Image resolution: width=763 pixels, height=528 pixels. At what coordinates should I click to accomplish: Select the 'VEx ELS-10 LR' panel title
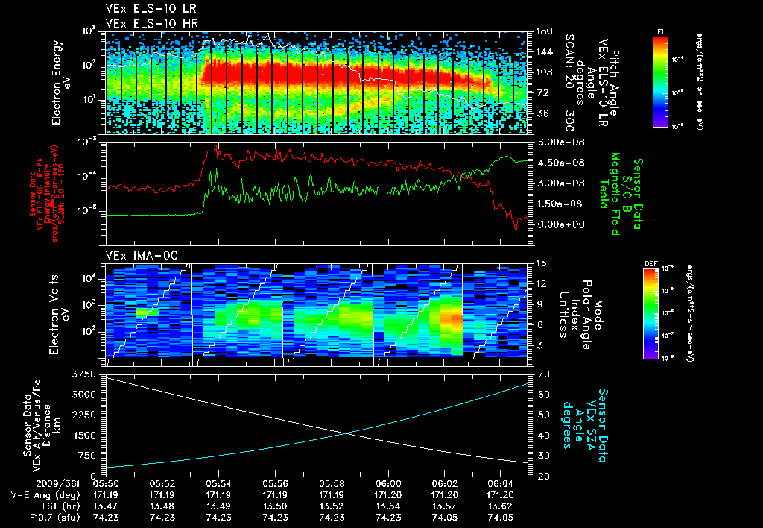tap(151, 9)
